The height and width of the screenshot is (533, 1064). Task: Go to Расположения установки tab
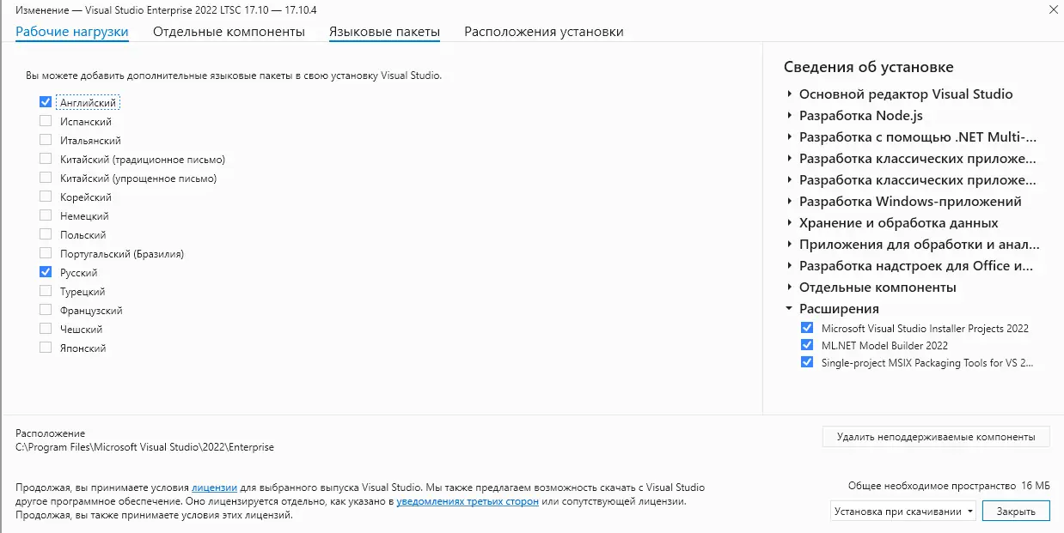(x=544, y=32)
